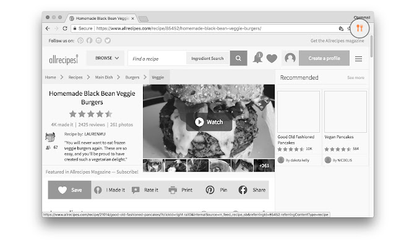Select the Homemade Black Bean Veggie tab
Image resolution: width=396 pixels, height=247 pixels.
pos(102,19)
